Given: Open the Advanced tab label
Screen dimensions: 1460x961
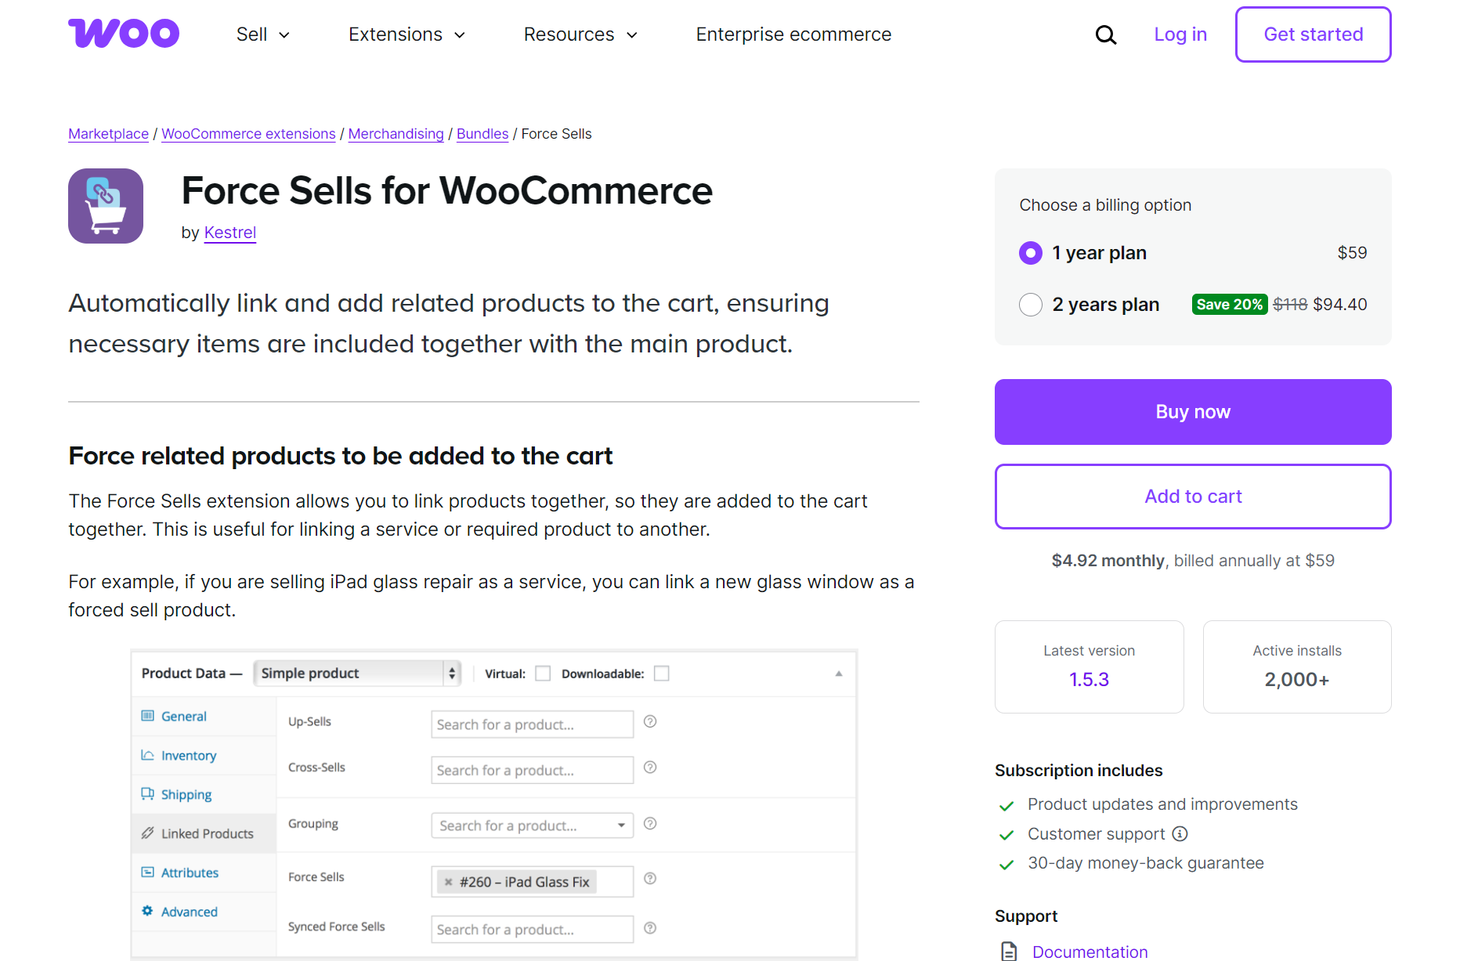Looking at the screenshot, I should pos(190,912).
